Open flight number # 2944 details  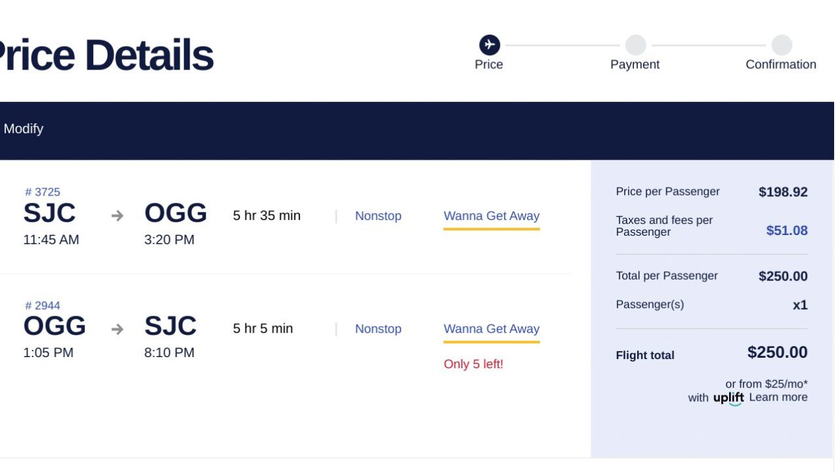[x=43, y=305]
